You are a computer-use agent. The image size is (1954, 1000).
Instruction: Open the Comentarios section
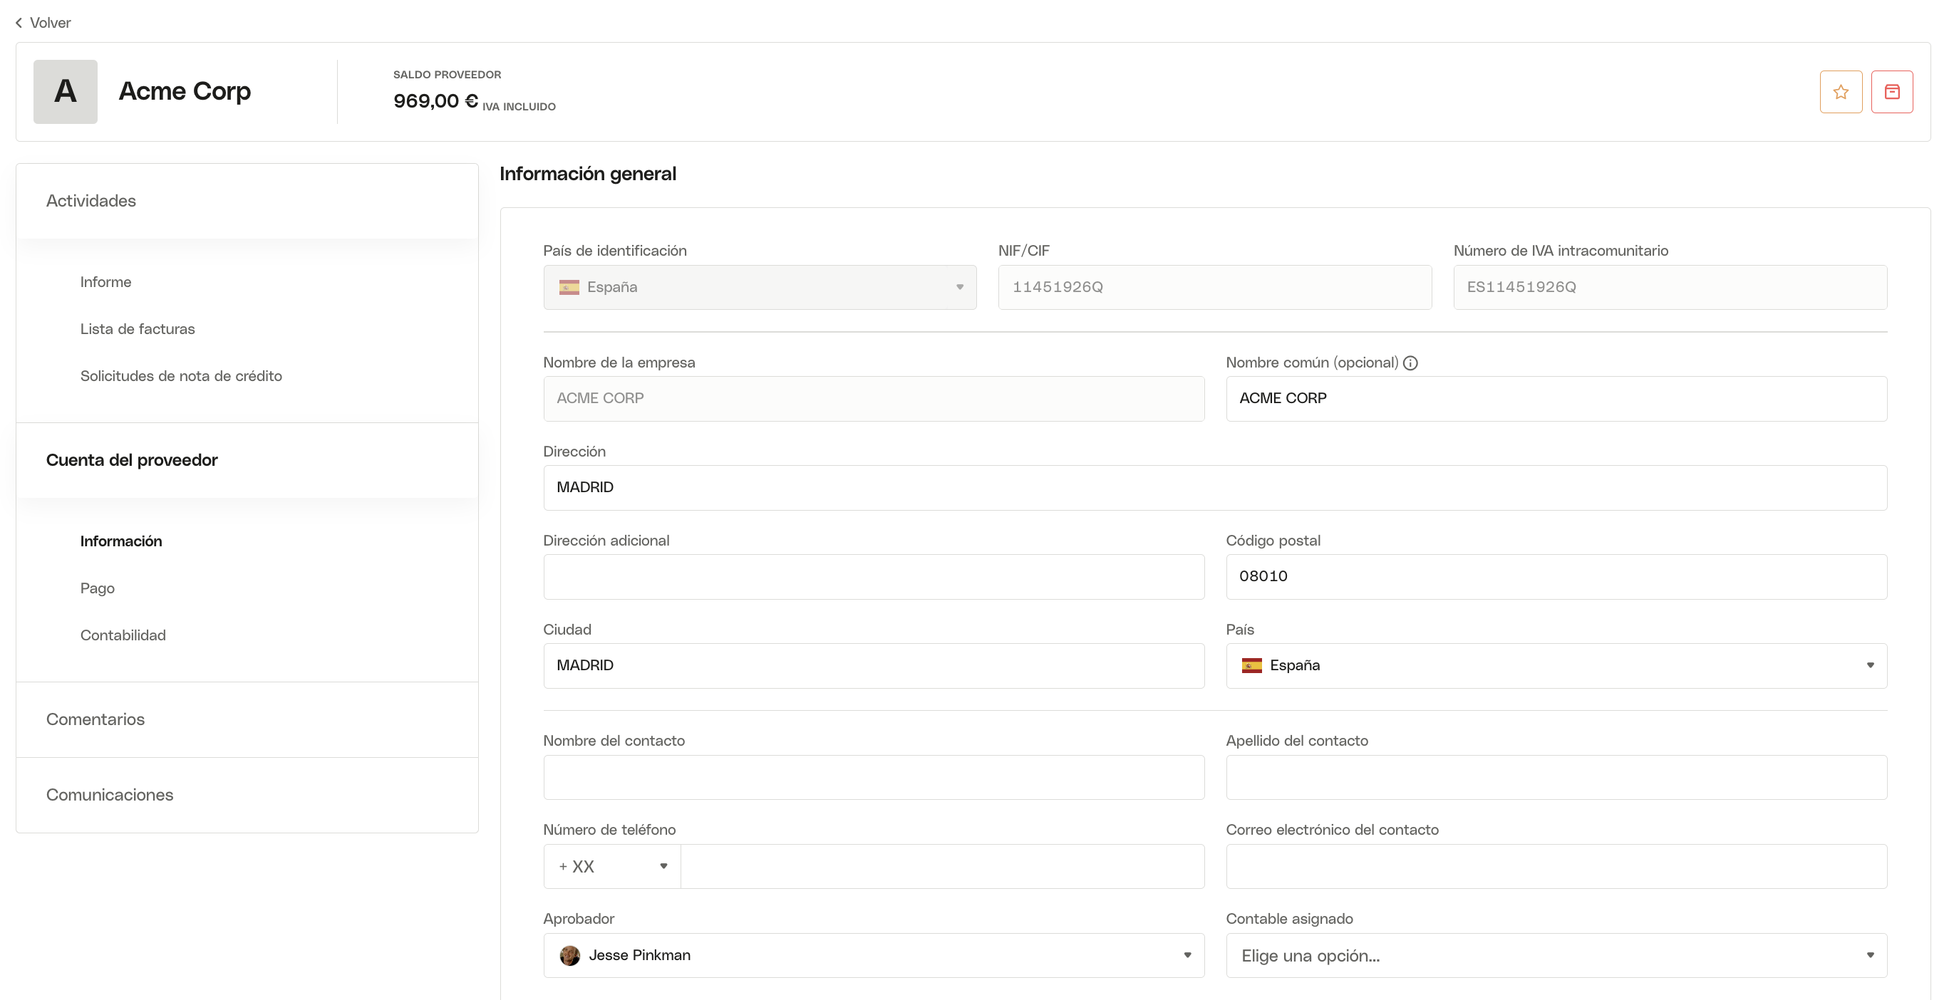(x=247, y=719)
